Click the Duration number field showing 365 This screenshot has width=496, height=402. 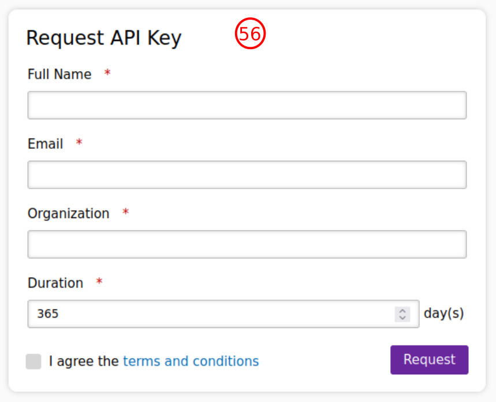[208, 314]
